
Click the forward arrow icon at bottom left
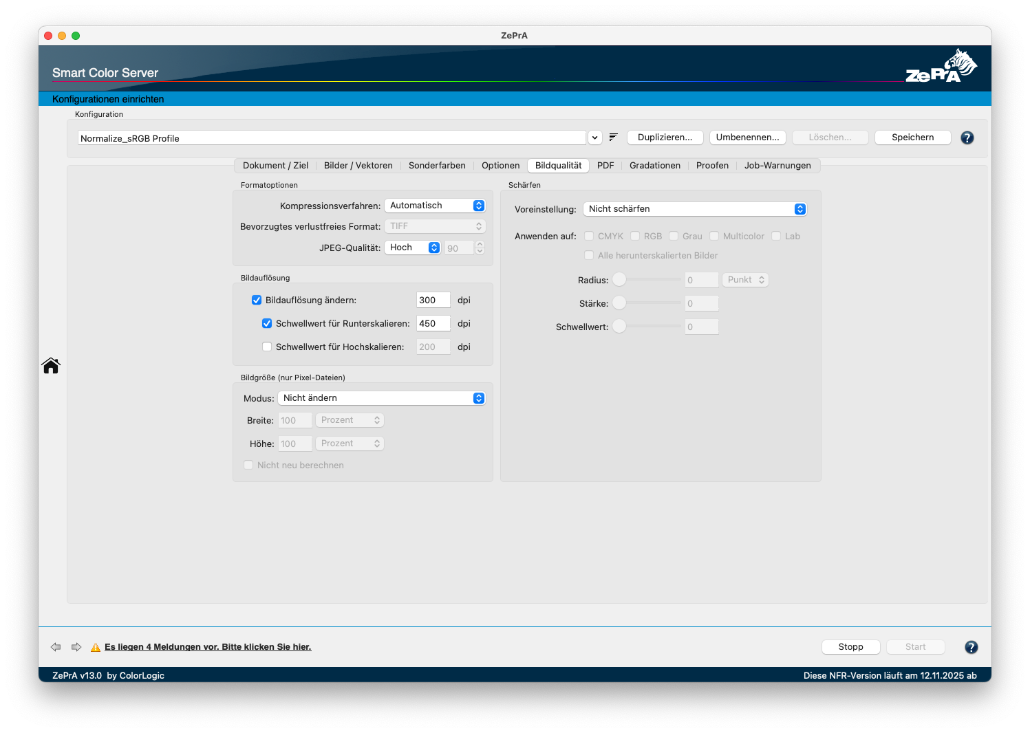pyautogui.click(x=76, y=647)
